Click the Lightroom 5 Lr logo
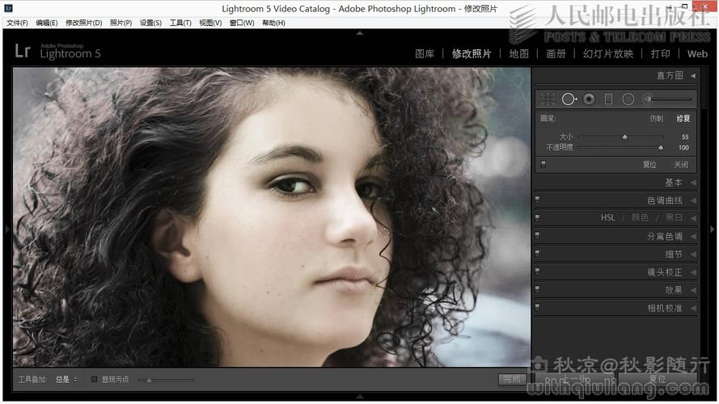The width and height of the screenshot is (719, 404). [23, 52]
